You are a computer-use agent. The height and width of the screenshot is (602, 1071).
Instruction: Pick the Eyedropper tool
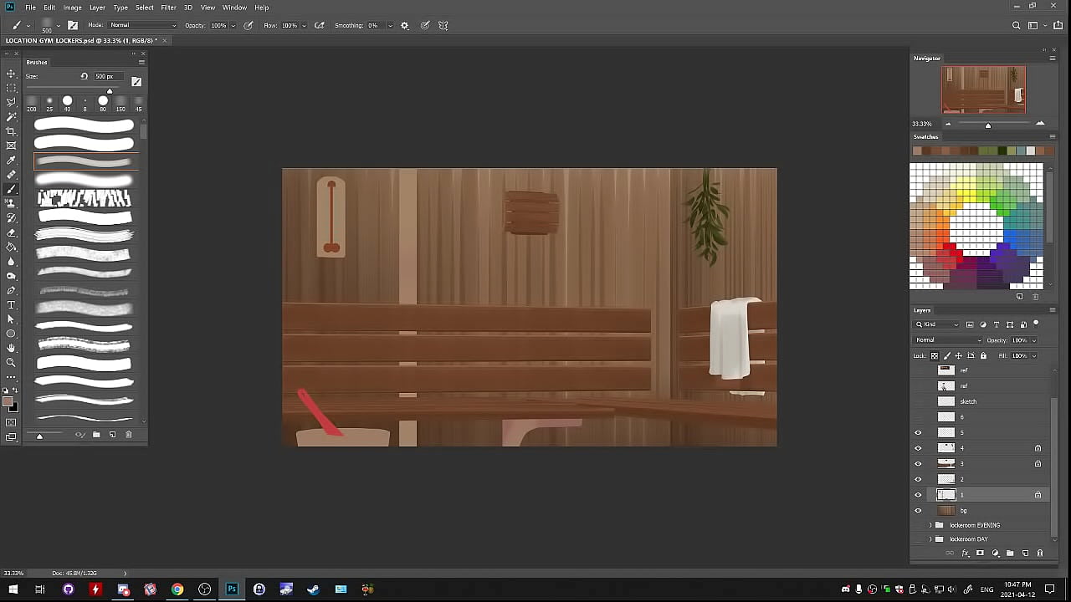[x=11, y=160]
